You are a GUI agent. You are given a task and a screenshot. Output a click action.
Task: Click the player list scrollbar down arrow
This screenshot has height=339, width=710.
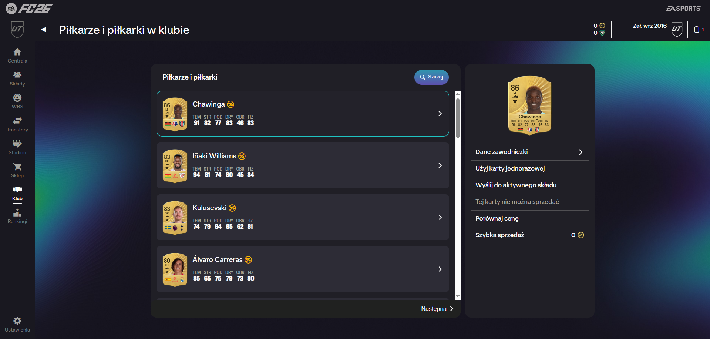458,296
